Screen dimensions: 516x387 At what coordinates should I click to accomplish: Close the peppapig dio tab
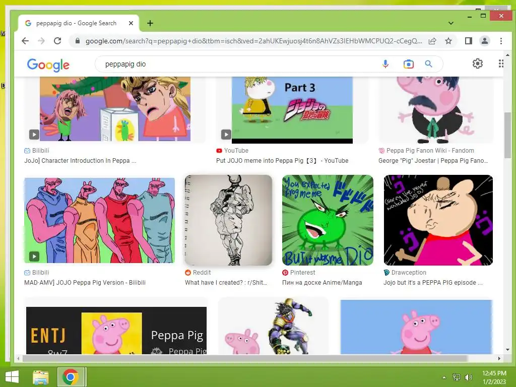[131, 23]
